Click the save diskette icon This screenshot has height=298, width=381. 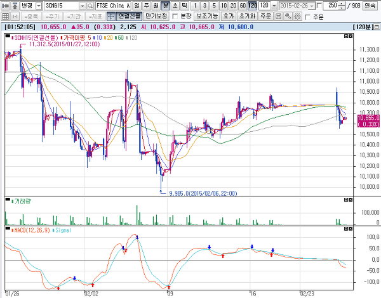[x=279, y=16]
